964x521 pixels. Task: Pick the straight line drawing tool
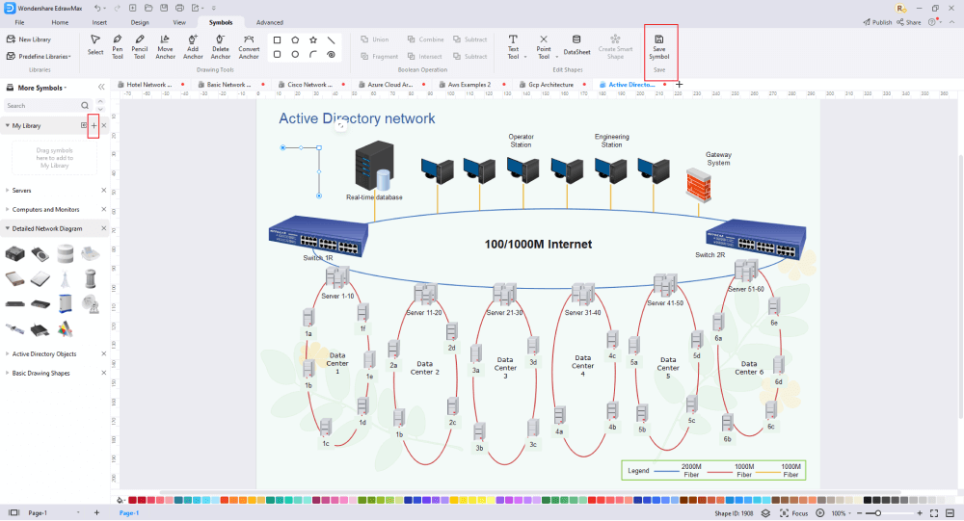[332, 39]
